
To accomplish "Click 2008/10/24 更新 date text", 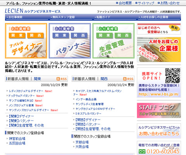I will (x=121, y=85).
